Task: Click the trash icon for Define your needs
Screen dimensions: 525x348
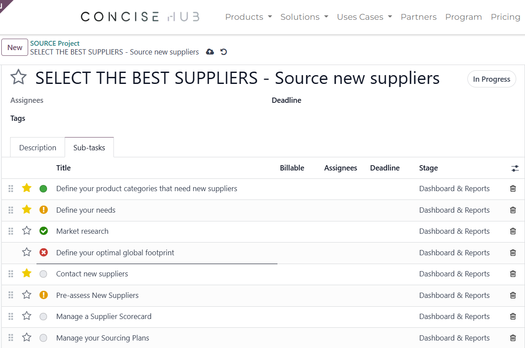Action: (513, 210)
